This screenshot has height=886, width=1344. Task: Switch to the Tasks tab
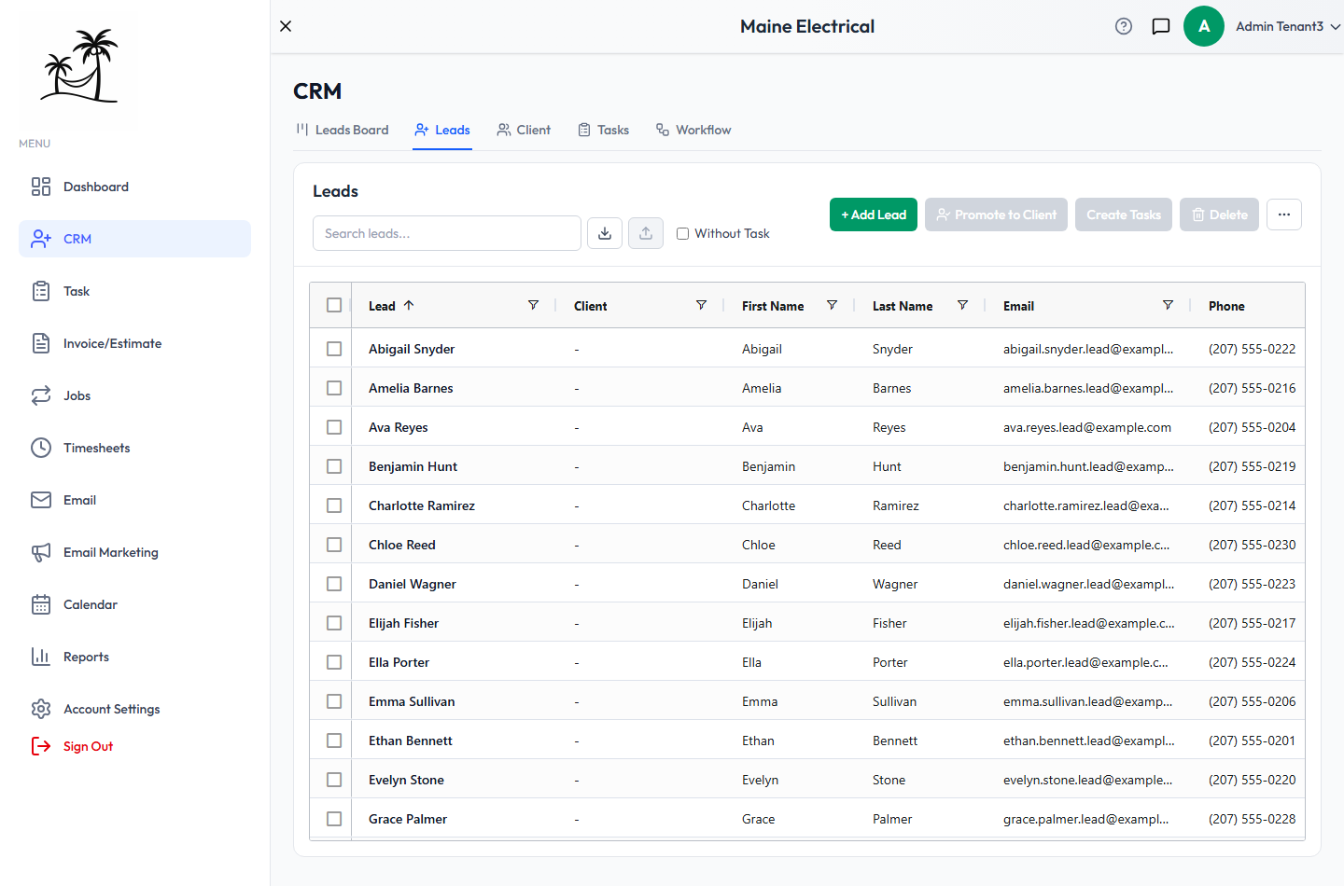pyautogui.click(x=604, y=130)
